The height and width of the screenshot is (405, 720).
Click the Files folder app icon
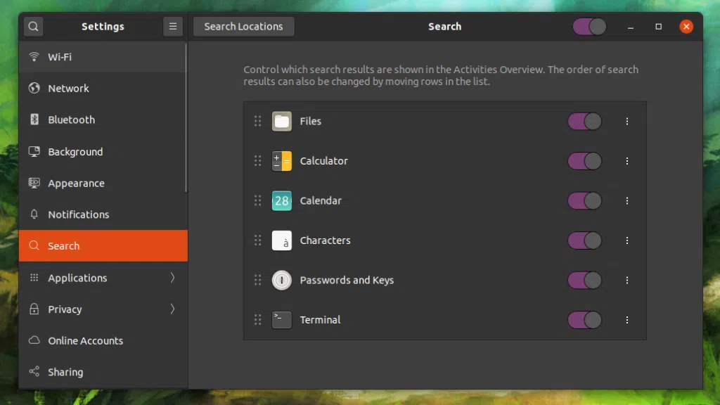(x=281, y=121)
